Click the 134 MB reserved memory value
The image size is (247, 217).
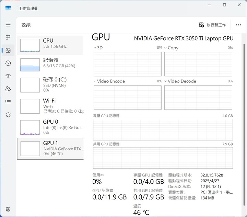(x=207, y=198)
